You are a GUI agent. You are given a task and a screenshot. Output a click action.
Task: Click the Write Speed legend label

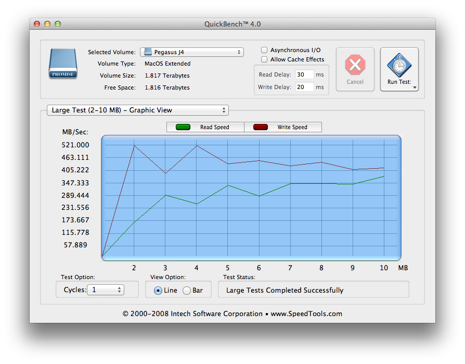pos(292,127)
